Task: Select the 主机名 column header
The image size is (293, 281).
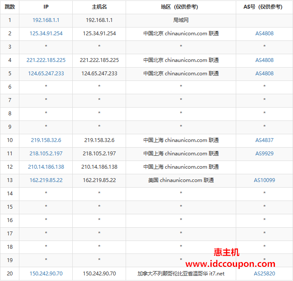Action: click(99, 7)
